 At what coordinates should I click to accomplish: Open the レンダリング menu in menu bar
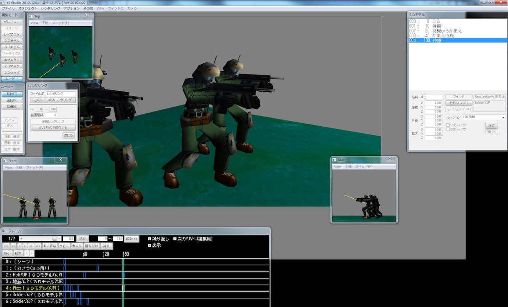coord(51,8)
